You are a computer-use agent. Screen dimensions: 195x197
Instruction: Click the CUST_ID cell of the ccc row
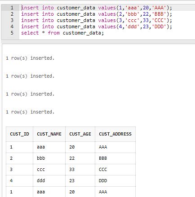click(19, 170)
